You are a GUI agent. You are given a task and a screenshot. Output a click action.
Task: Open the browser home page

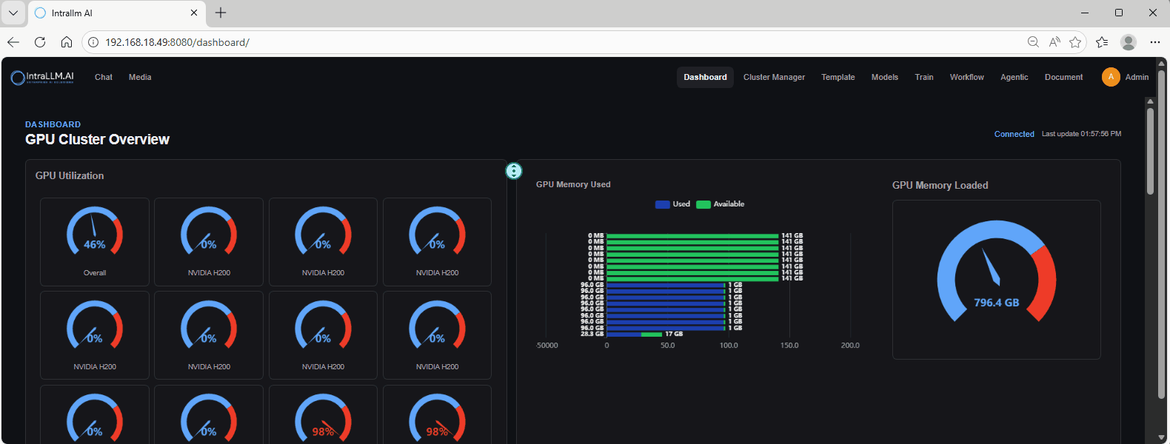[x=67, y=42]
